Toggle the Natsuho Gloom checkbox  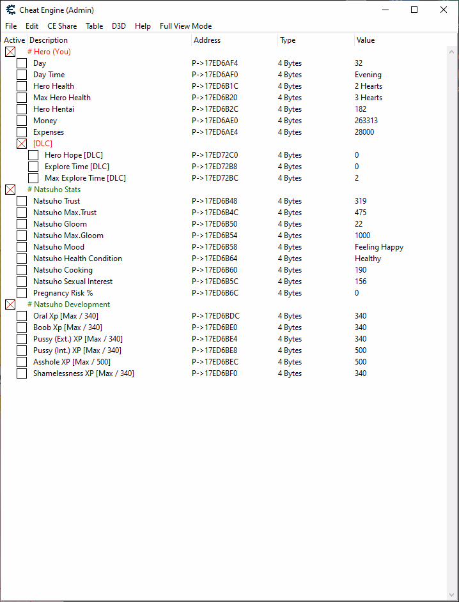22,224
